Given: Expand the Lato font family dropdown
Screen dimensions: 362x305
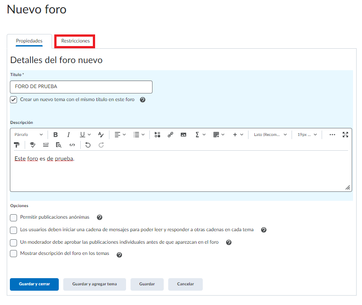Looking at the screenshot, I should click(x=270, y=135).
